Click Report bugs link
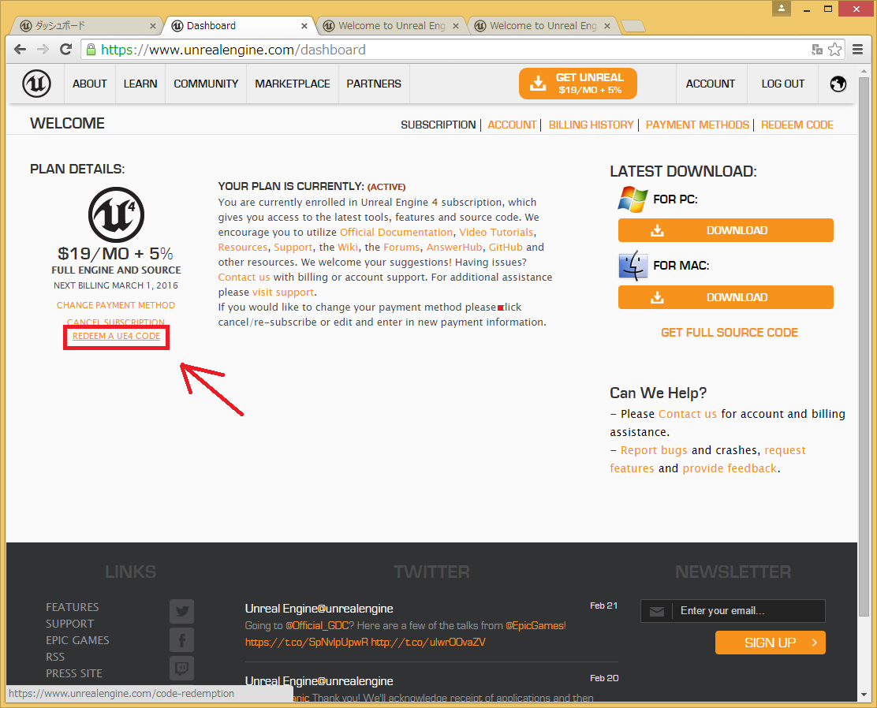 pos(654,451)
